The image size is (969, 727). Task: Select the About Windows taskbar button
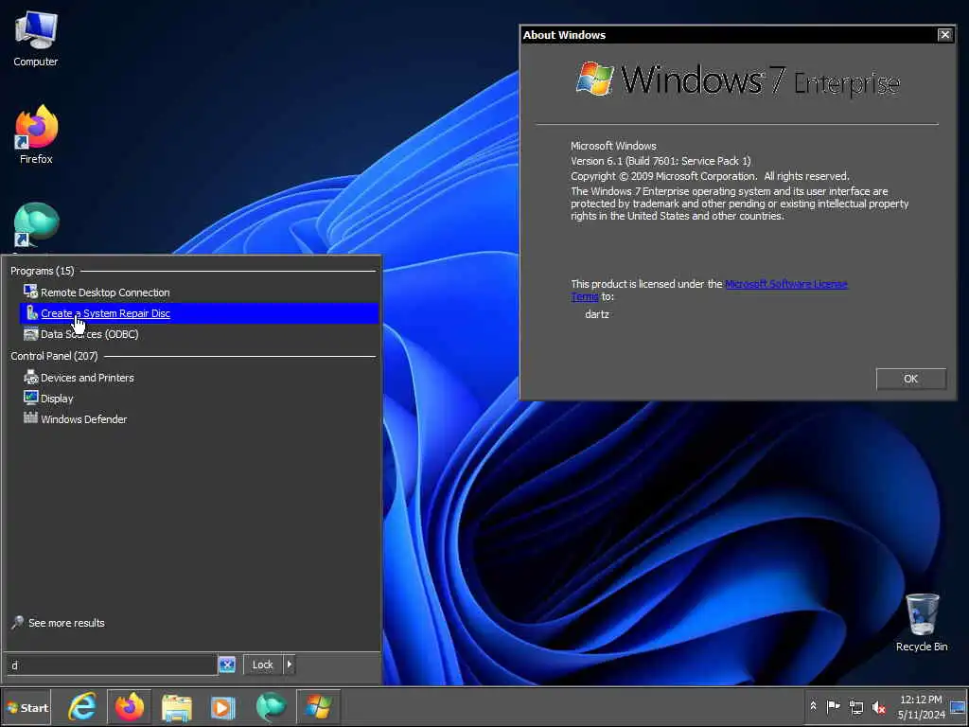tap(318, 707)
